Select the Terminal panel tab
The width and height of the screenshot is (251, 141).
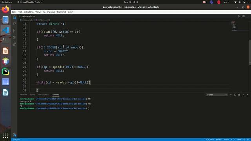(56, 95)
